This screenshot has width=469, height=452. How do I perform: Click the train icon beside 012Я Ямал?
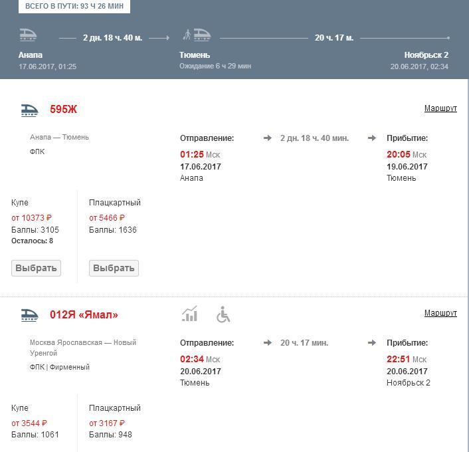click(x=29, y=314)
